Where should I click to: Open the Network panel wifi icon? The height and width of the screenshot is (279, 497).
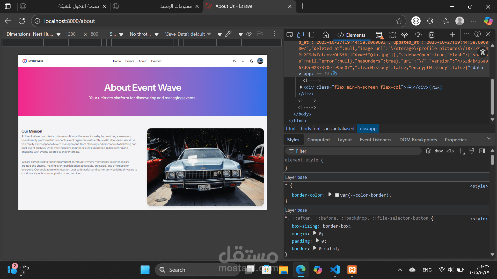click(x=404, y=35)
